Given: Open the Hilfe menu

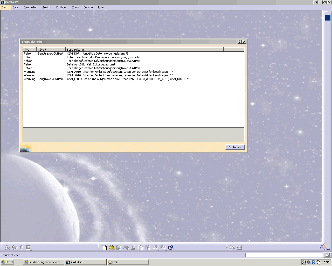Looking at the screenshot, I should 101,7.
